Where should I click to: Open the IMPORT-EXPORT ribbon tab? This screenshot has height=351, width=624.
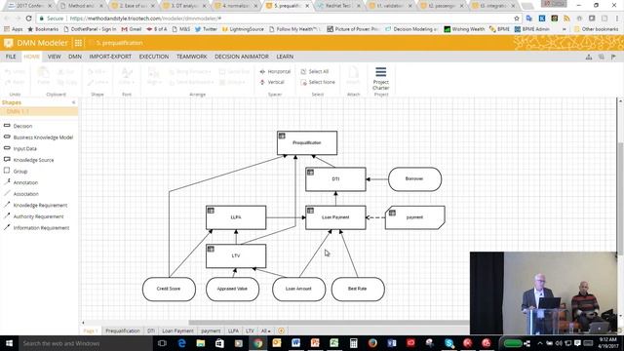[110, 57]
